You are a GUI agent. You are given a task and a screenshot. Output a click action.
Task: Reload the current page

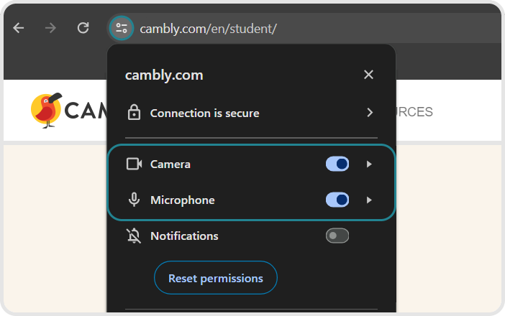[83, 28]
